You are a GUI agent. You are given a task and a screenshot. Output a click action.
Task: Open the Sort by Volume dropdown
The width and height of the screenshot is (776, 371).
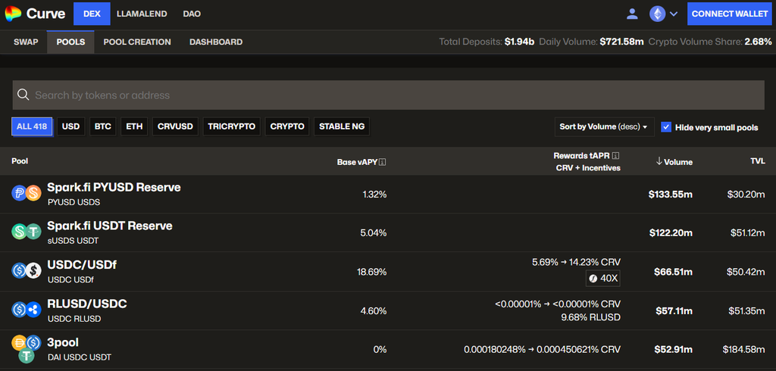(x=604, y=127)
